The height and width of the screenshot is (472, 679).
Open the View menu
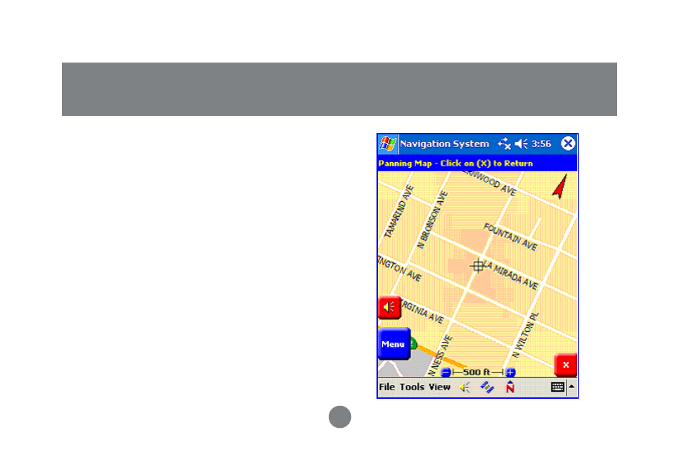tap(440, 387)
